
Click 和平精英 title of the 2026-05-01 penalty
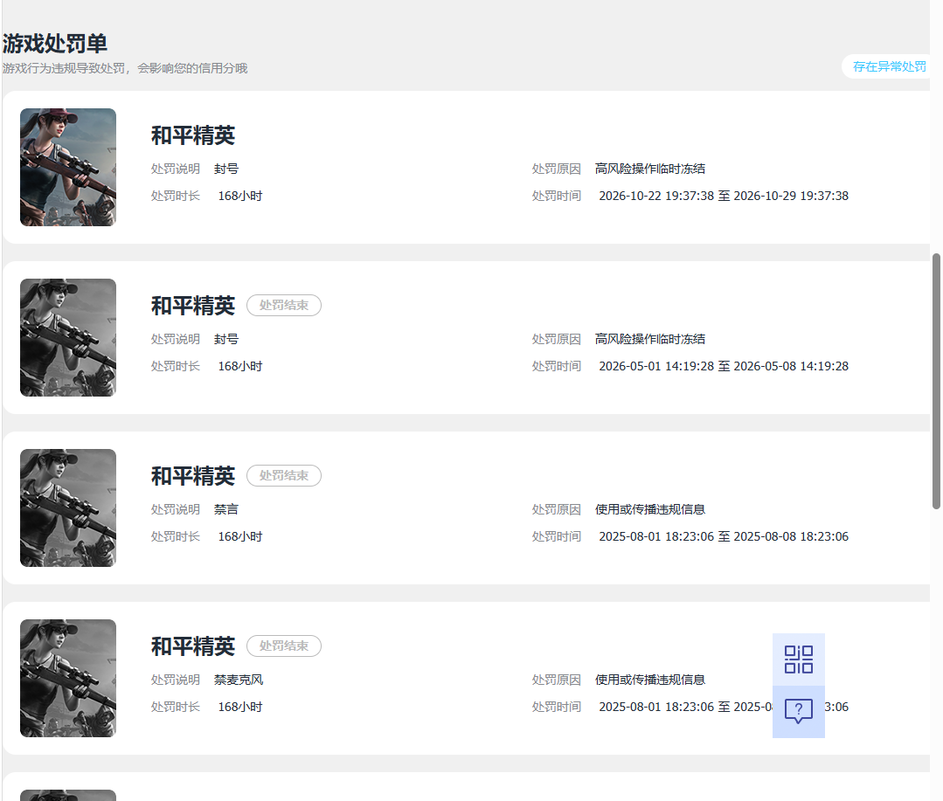(x=193, y=305)
